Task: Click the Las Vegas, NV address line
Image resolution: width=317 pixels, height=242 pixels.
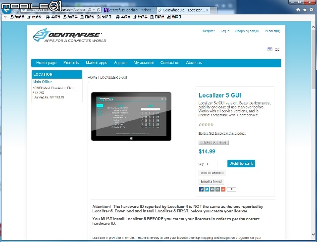Action: pyautogui.click(x=49, y=97)
